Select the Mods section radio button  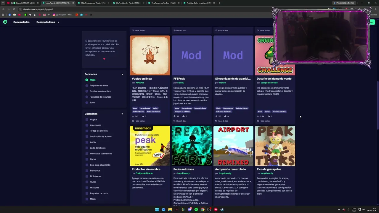pyautogui.click(x=87, y=80)
